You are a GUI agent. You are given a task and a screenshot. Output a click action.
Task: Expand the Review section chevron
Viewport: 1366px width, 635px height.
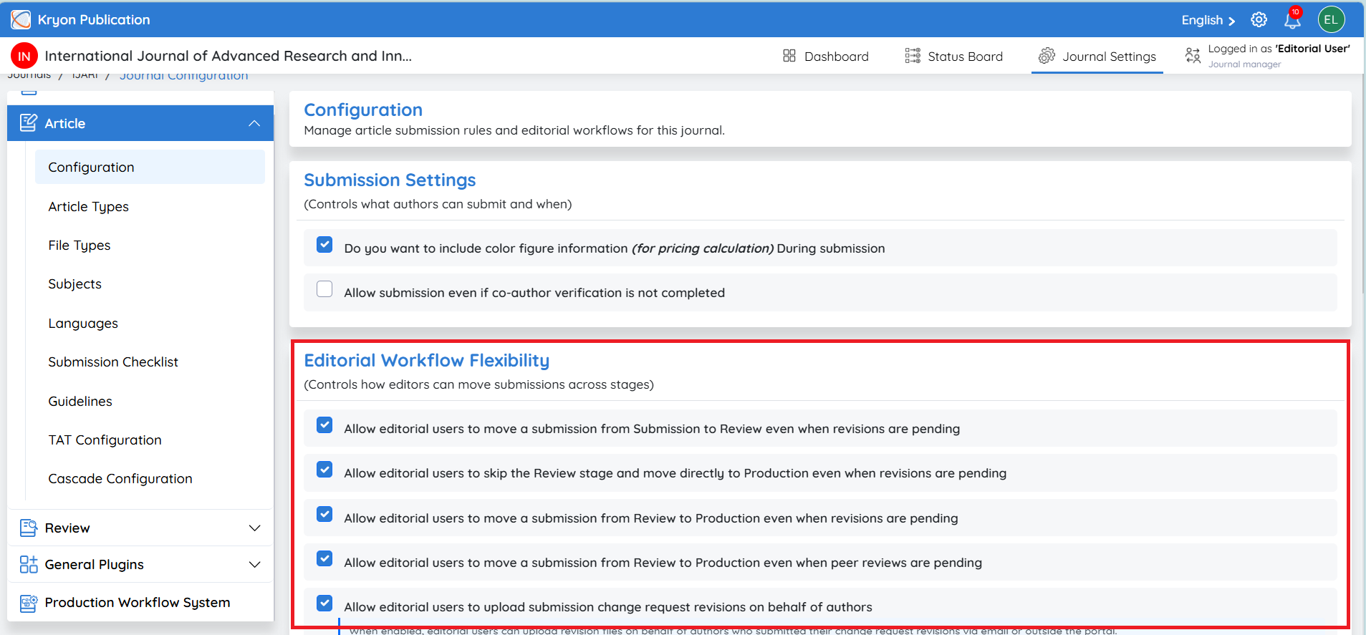click(254, 528)
